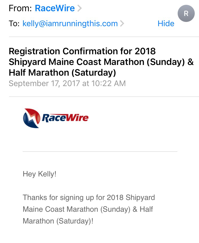Click the RaceWire lightning bolt emblem

click(x=32, y=118)
